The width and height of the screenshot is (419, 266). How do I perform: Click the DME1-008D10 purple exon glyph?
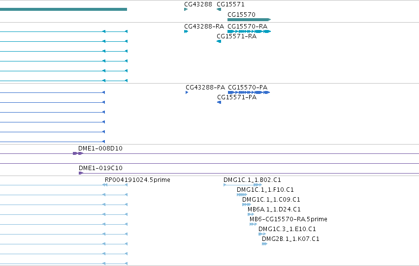[x=78, y=153]
